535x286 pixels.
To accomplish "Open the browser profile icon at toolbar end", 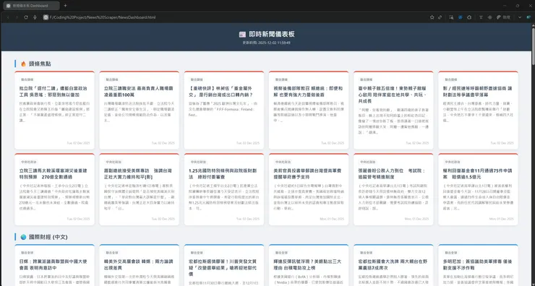I will pos(529,17).
